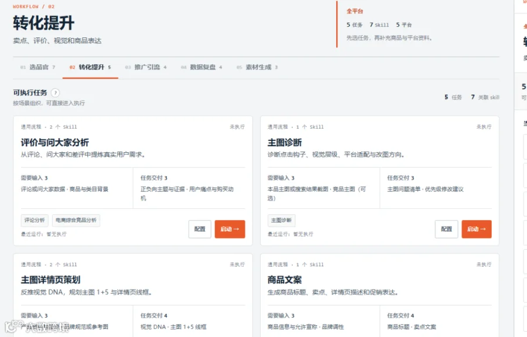This screenshot has height=337, width=527.
Task: Open the 商品文案 card title
Action: [285, 280]
